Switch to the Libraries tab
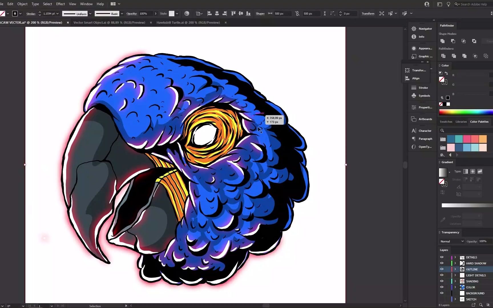This screenshot has height=308, width=493. click(461, 121)
